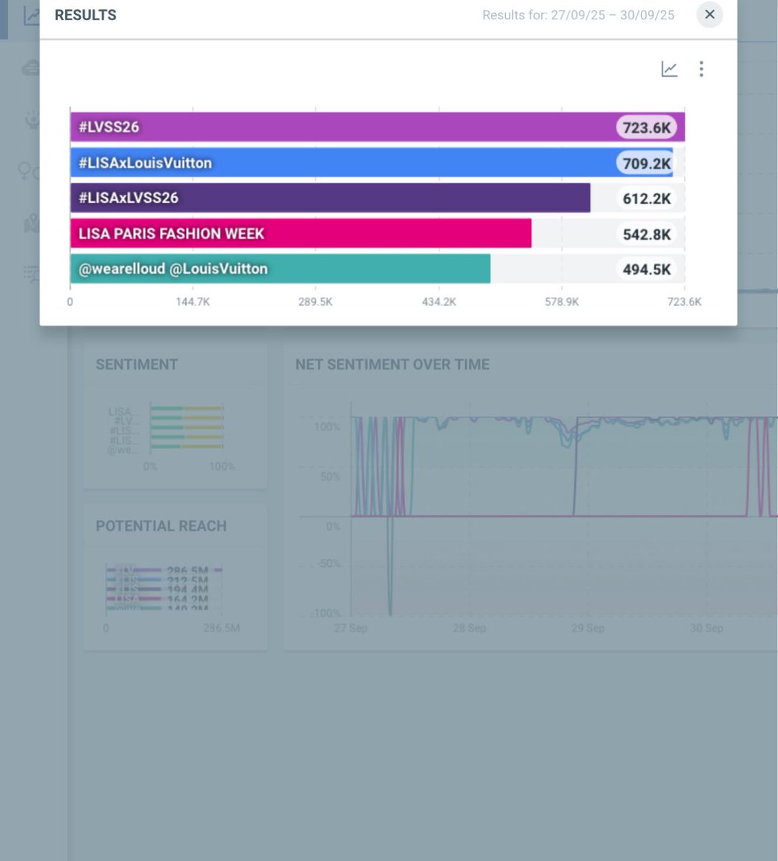Select the purple #LVSS26 bar
This screenshot has width=778, height=861.
click(x=378, y=127)
